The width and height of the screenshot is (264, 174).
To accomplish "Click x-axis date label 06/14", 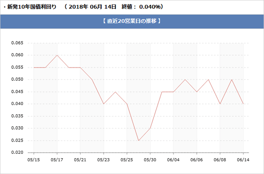I will pos(243,159).
